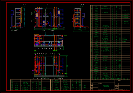Click the Ø32X2.5 cell in row 43
The image size is (133, 93).
(x=65, y=84)
